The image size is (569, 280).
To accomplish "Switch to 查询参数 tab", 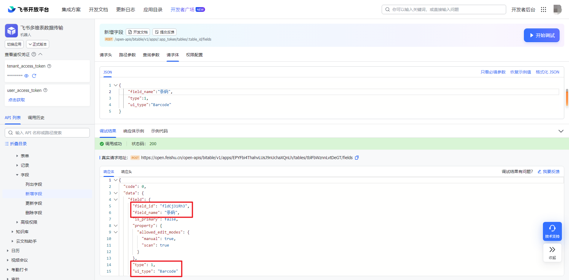I will (151, 55).
